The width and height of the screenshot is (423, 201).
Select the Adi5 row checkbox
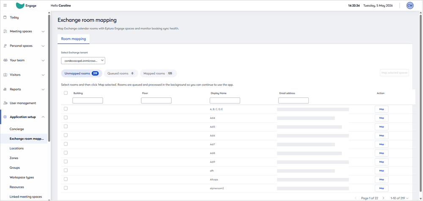(x=66, y=126)
